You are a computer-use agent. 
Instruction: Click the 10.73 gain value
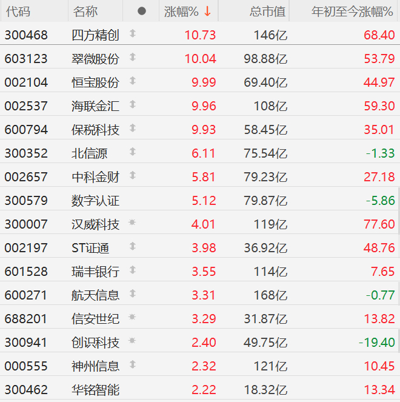(x=201, y=35)
